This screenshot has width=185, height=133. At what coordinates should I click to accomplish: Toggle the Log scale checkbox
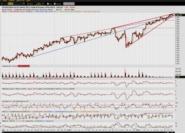pos(48,4)
